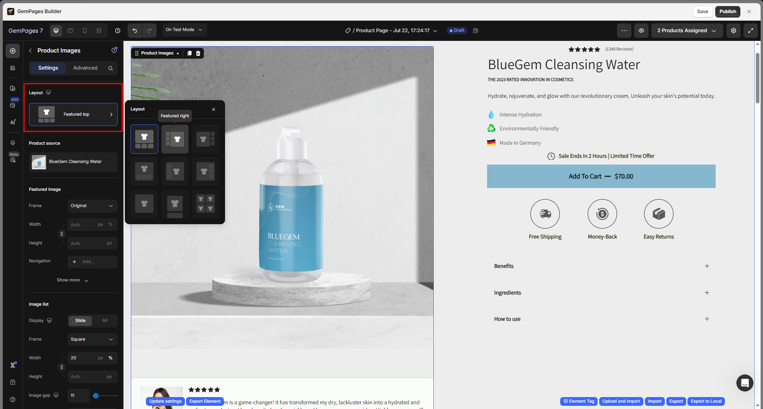Toggle the Image list width-height link lock
This screenshot has width=763, height=409.
62,367
